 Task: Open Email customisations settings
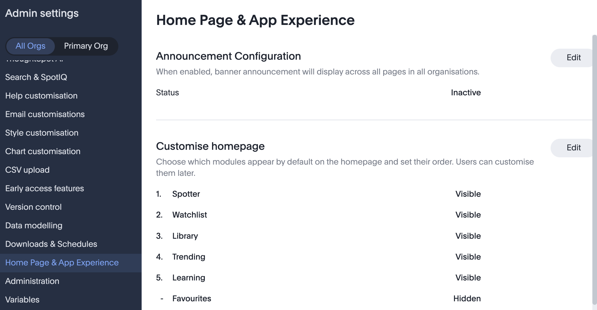point(45,114)
